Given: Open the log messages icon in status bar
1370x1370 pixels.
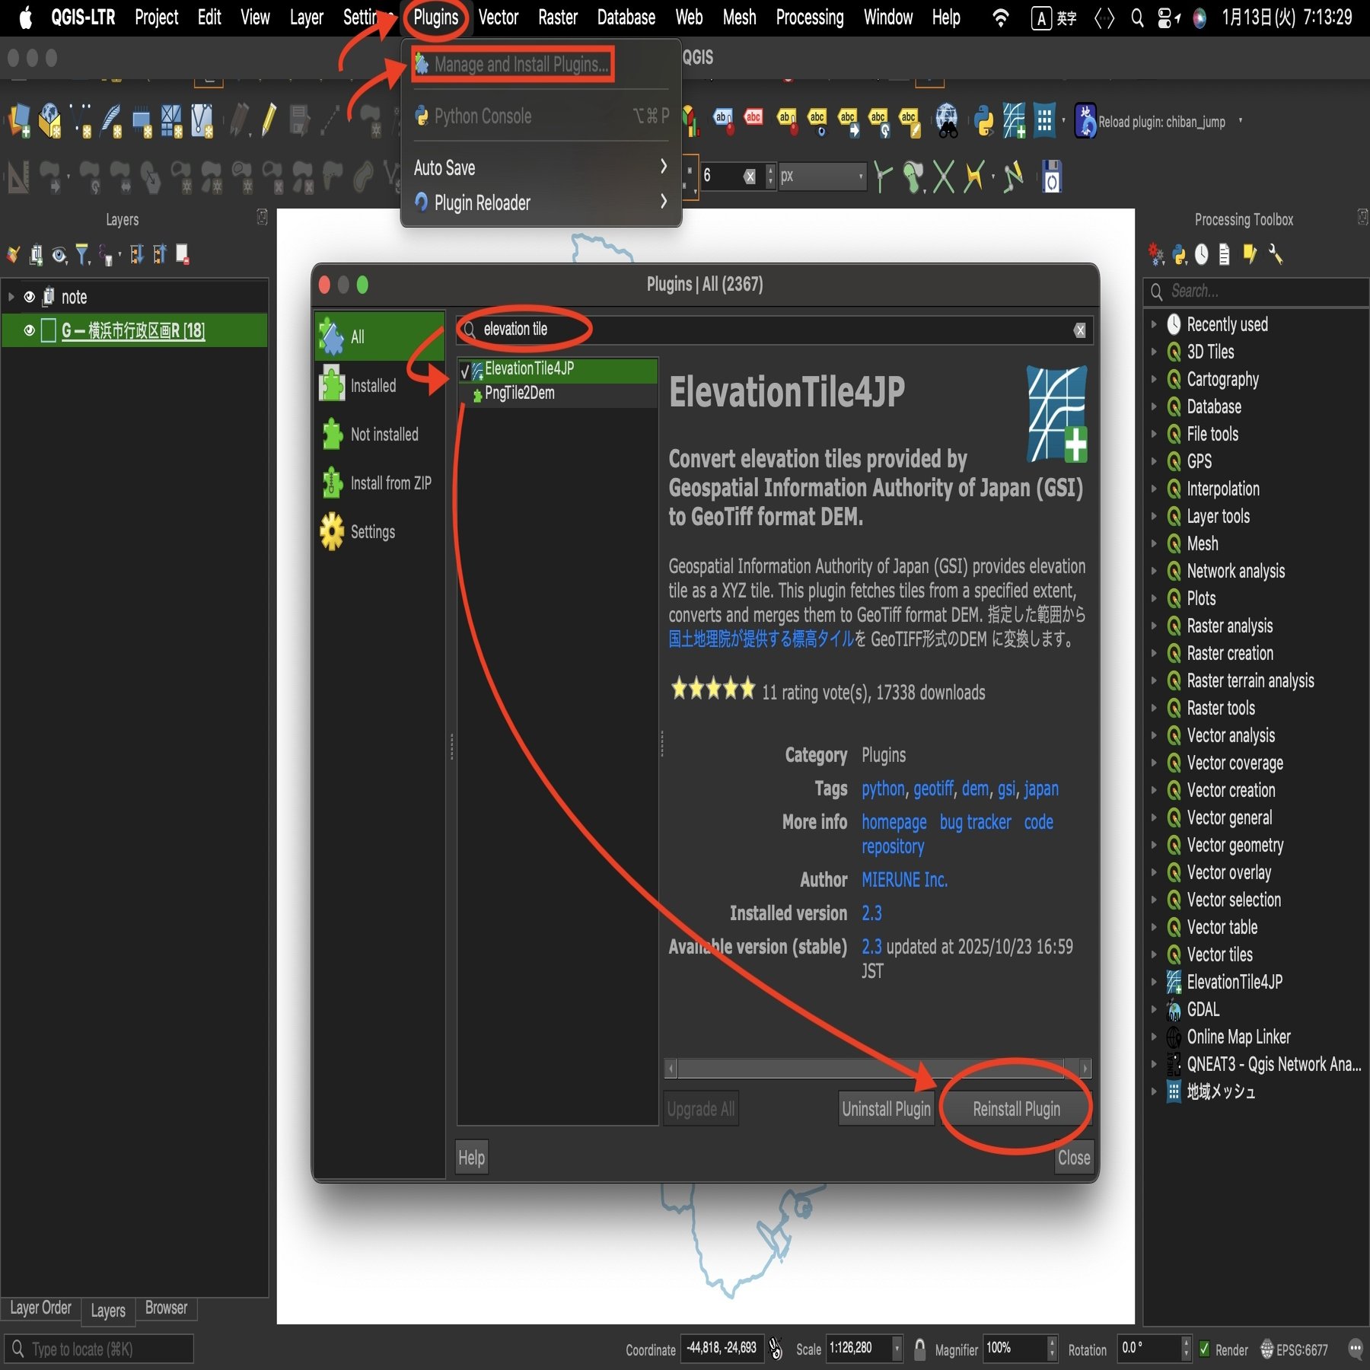Looking at the screenshot, I should point(1355,1349).
